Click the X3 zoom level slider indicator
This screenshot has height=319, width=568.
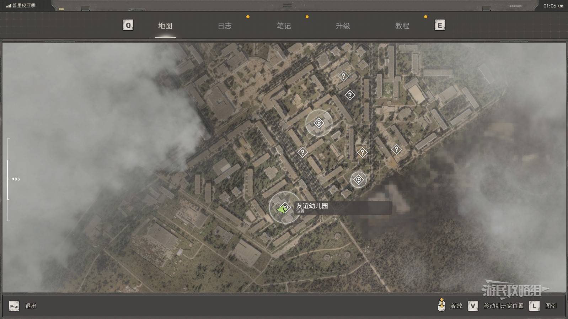click(16, 179)
